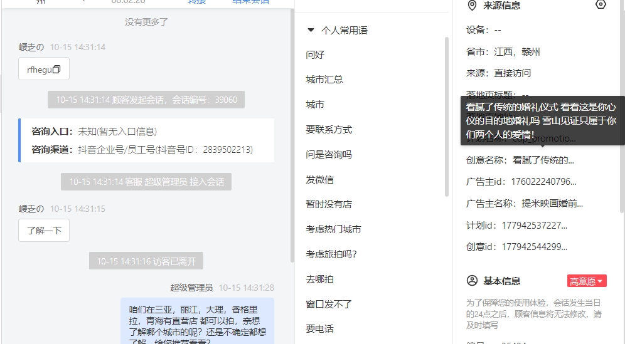Click the 设备 field value
The image size is (625, 344).
(498, 30)
